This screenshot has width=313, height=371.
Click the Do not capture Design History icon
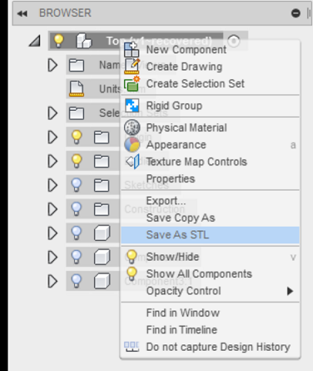pos(132,347)
